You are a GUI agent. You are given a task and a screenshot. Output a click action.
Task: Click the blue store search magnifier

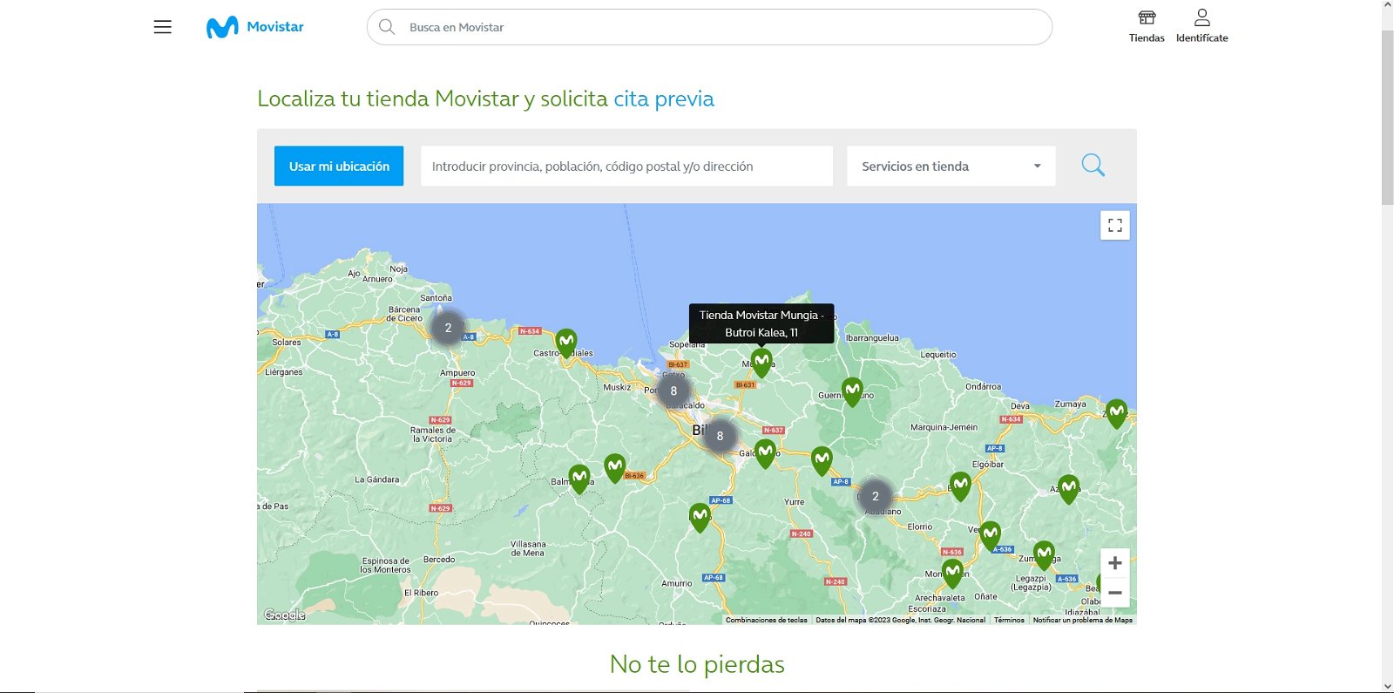[1093, 166]
